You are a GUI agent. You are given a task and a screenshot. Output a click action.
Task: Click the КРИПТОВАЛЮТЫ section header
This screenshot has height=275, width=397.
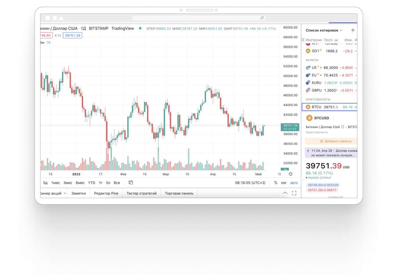318,99
